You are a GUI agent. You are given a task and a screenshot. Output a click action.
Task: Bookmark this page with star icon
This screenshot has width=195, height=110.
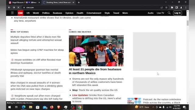166,7
